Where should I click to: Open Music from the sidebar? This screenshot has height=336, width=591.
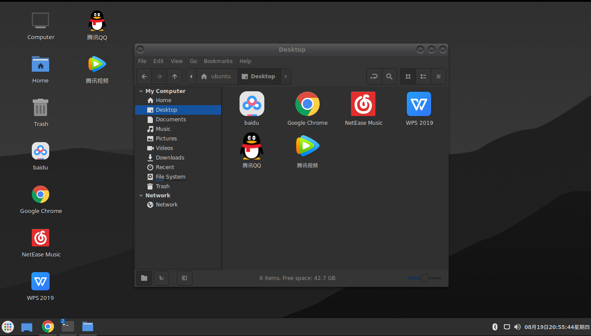click(178, 129)
